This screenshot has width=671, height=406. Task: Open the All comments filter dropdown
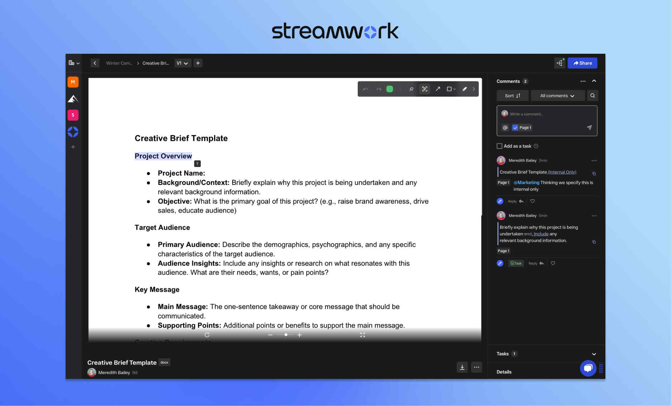click(x=557, y=95)
